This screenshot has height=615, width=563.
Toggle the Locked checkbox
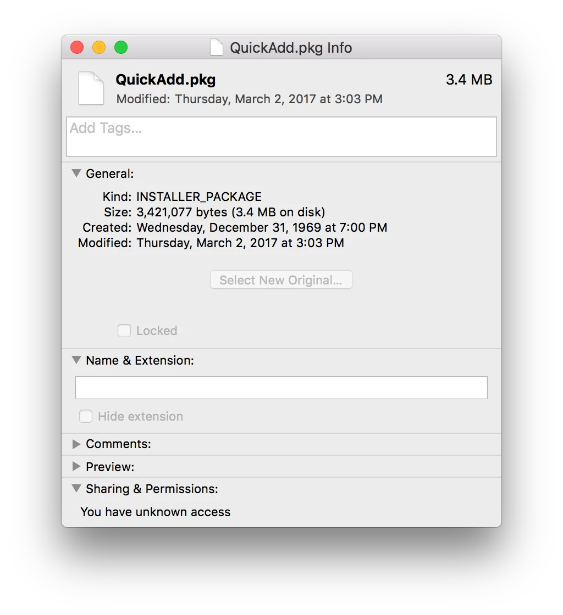pyautogui.click(x=124, y=331)
